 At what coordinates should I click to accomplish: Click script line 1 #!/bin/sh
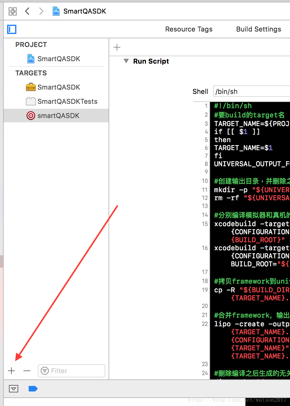(233, 106)
